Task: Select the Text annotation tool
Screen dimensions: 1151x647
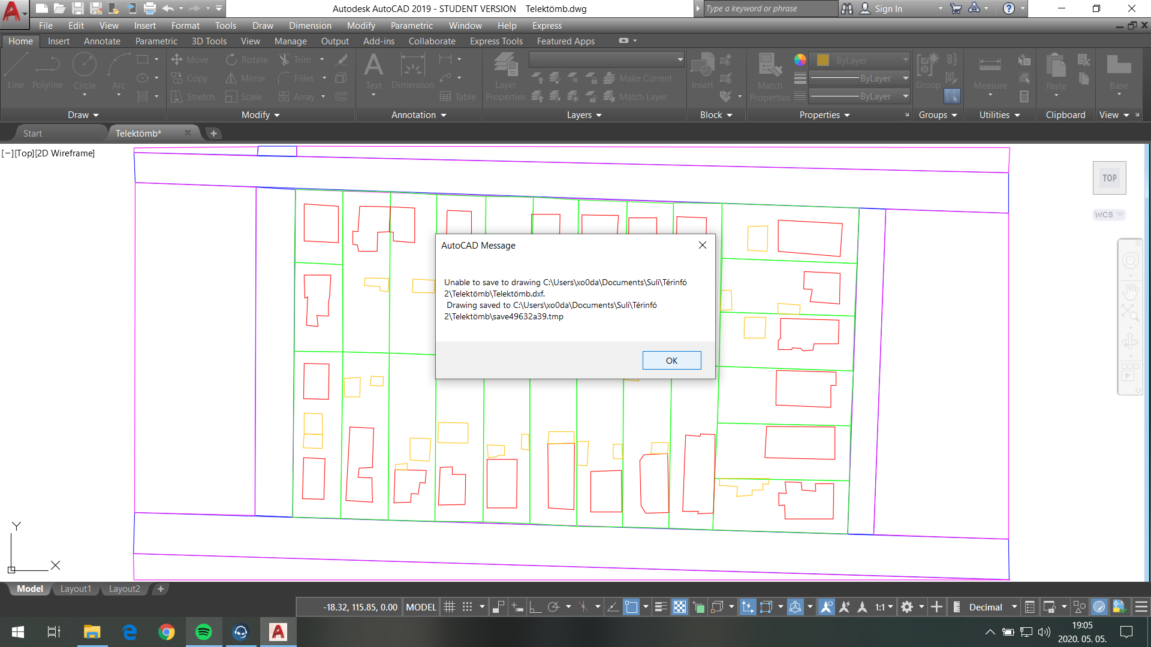Action: [x=373, y=71]
